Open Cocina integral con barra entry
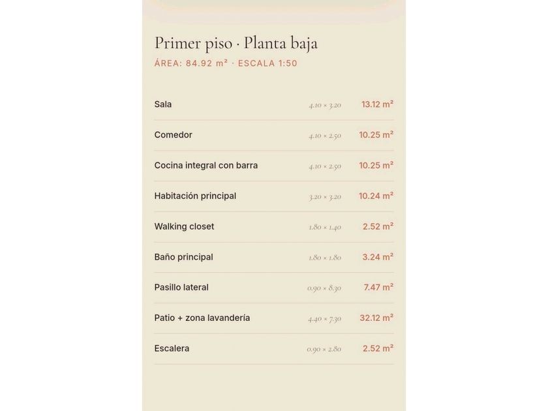The image size is (548, 411). 274,166
